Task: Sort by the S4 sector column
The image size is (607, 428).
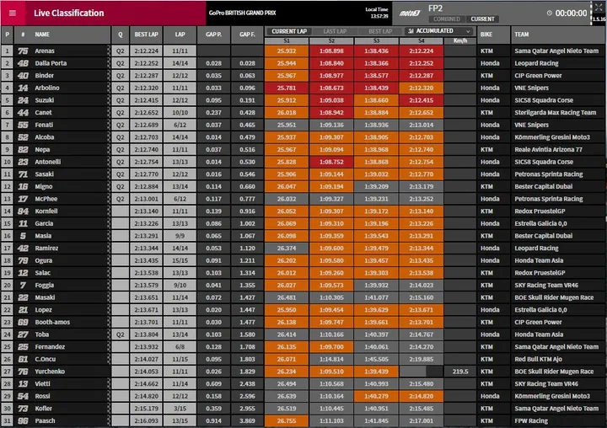Action: point(422,40)
